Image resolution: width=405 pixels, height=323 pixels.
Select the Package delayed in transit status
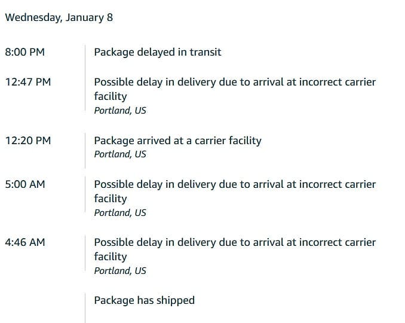coord(158,52)
